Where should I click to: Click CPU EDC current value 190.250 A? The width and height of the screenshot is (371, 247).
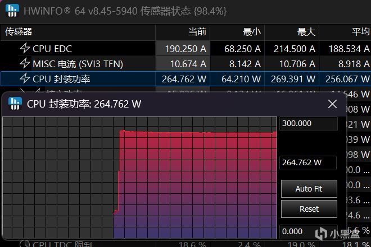pos(185,49)
